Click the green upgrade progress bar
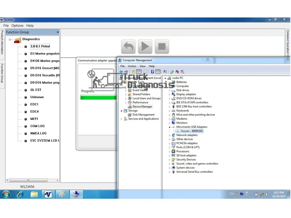The width and height of the screenshot is (291, 218). tap(98, 97)
